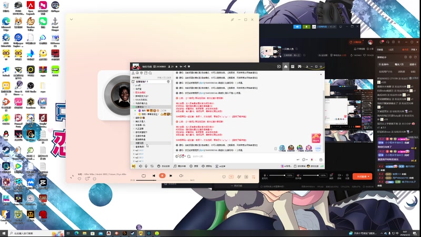Screen dimensions: 421x237
Task: Open the settings gear in live streaming window
Action: point(347,175)
